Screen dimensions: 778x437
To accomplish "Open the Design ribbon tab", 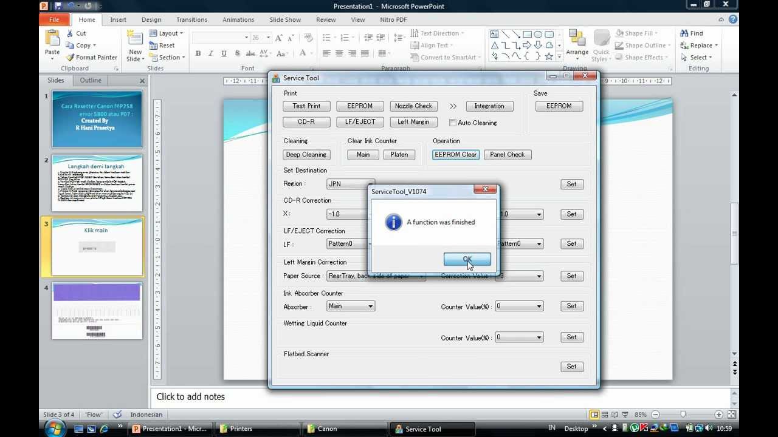I will [151, 19].
